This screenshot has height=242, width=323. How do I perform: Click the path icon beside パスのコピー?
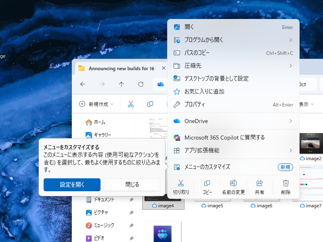click(177, 53)
